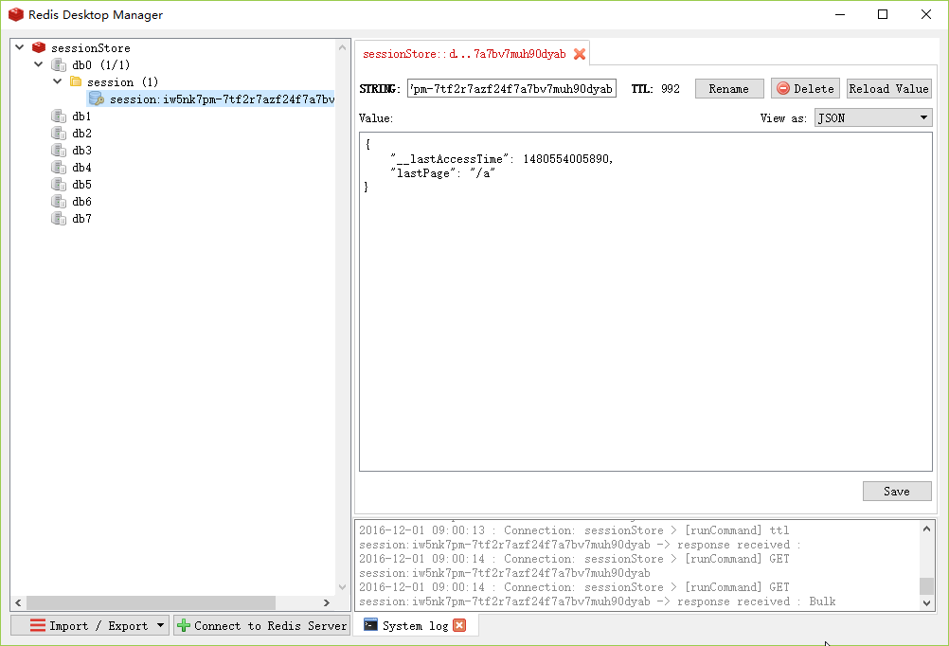Collapse the sessionStore connection node
This screenshot has height=646, width=949.
tap(19, 46)
